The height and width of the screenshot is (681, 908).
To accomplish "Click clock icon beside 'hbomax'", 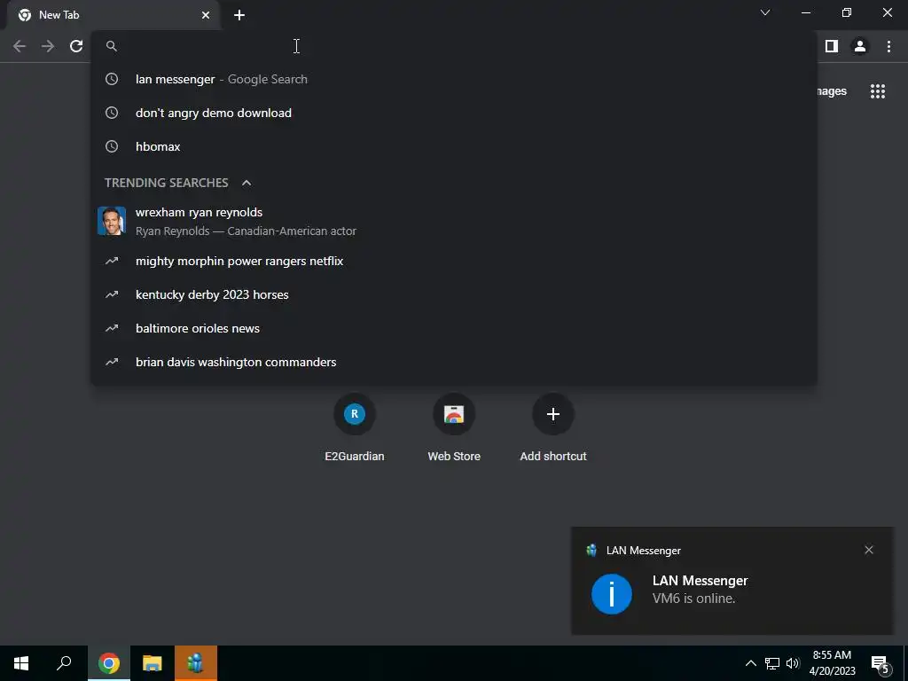I will (x=112, y=146).
